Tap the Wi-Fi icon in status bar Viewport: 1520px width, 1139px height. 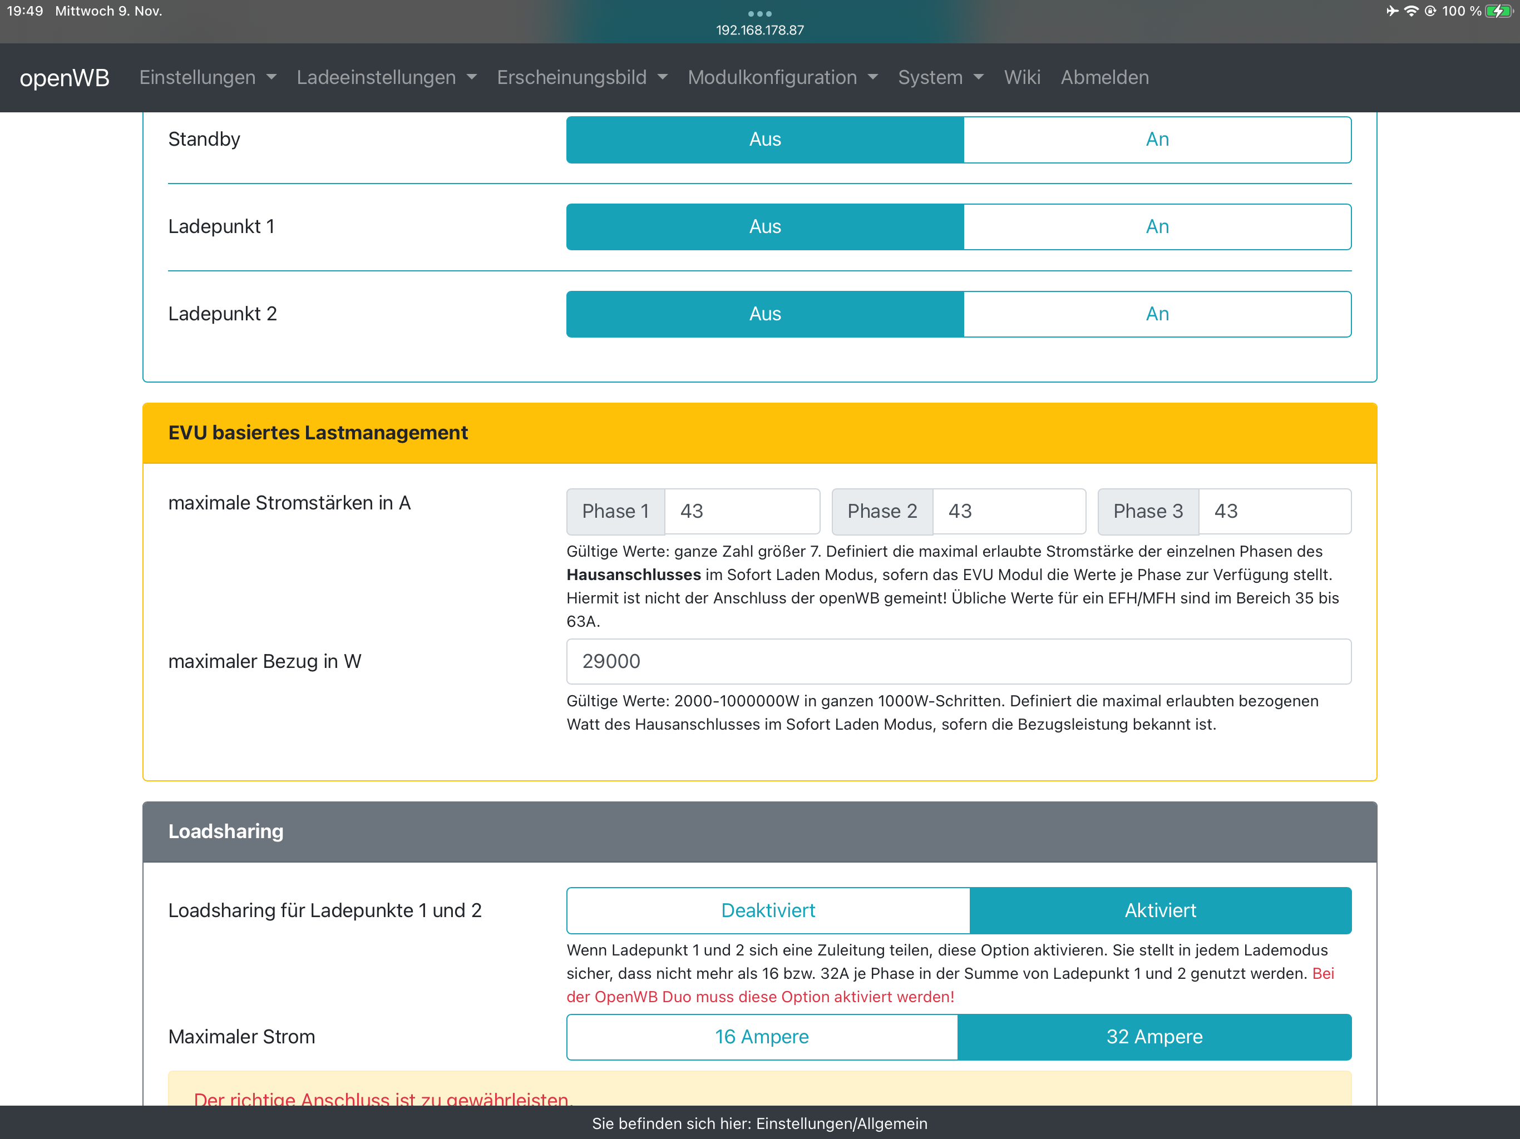tap(1411, 11)
